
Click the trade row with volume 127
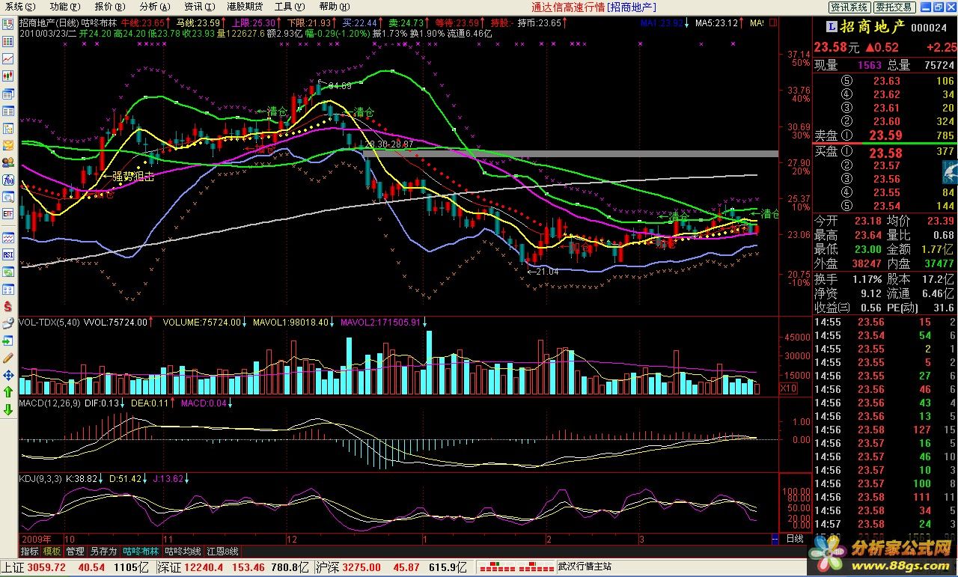[x=885, y=430]
